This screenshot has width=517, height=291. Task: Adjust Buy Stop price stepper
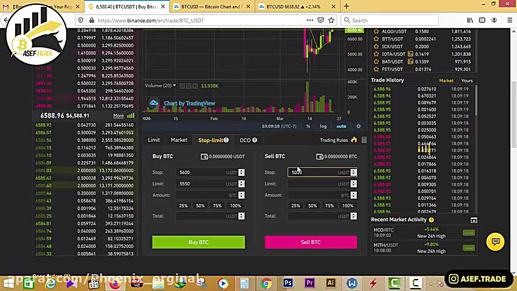242,172
